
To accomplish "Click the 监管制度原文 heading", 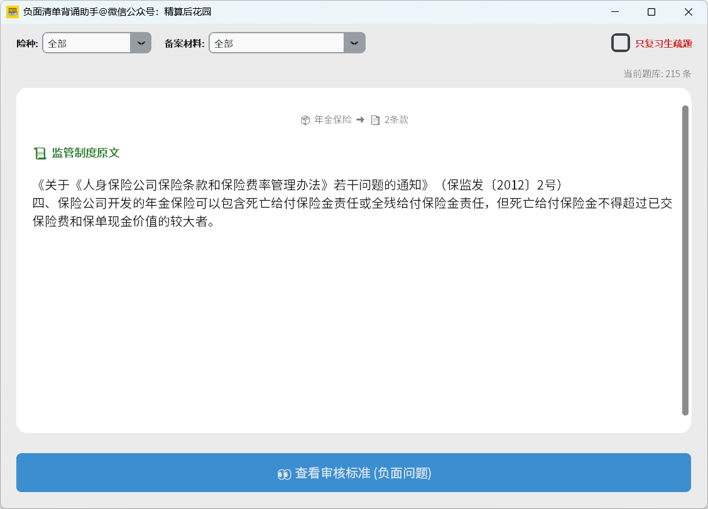I will point(85,153).
